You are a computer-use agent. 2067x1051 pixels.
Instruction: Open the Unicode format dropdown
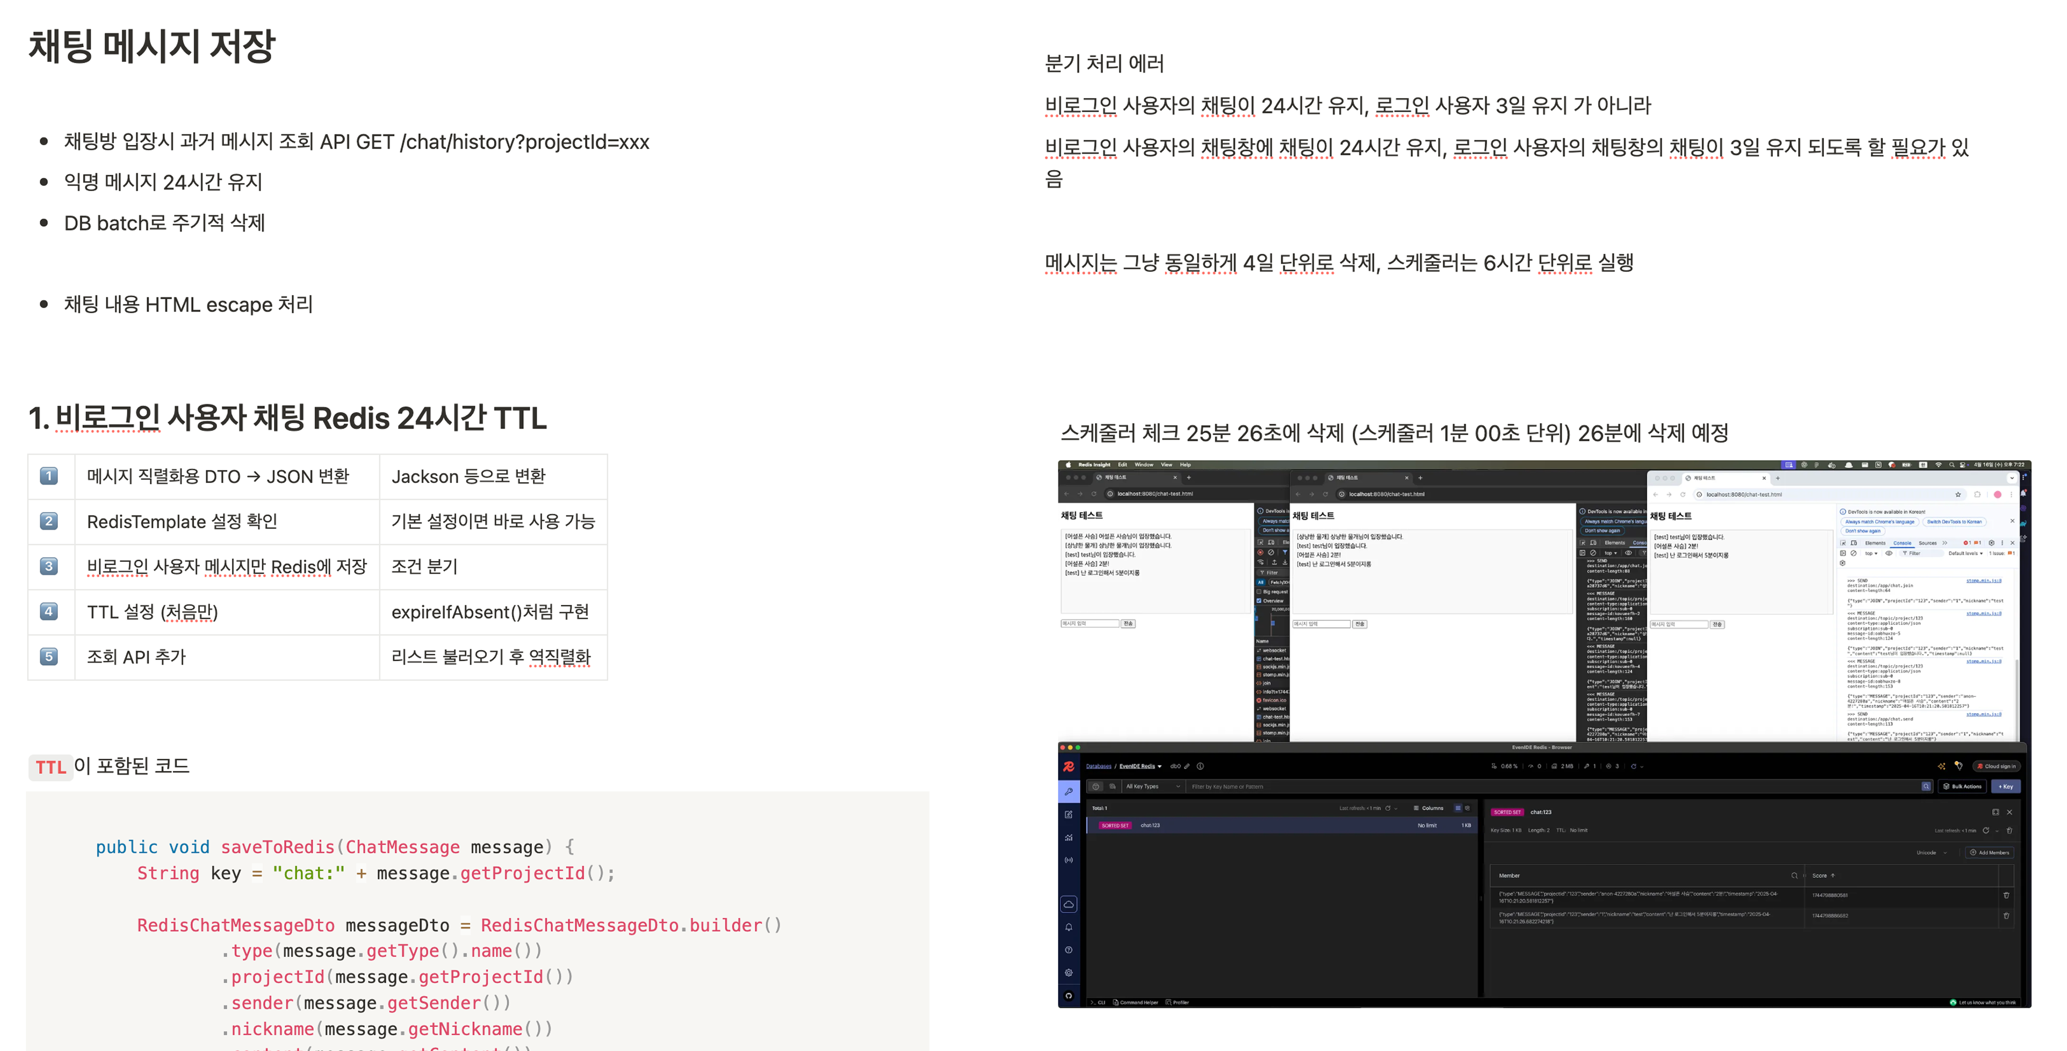click(x=1932, y=853)
